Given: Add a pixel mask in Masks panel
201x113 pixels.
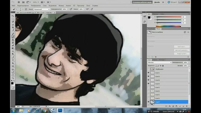Looking at the screenshot, I should pyautogui.click(x=185, y=32).
